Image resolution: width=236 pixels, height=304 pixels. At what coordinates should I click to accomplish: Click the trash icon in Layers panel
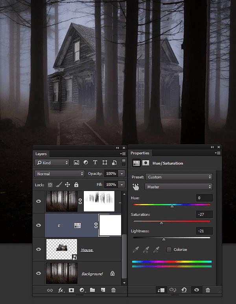(113, 290)
